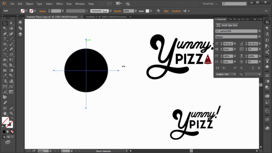
Task: Click the Style swatch in control bar
Action: [147, 11]
